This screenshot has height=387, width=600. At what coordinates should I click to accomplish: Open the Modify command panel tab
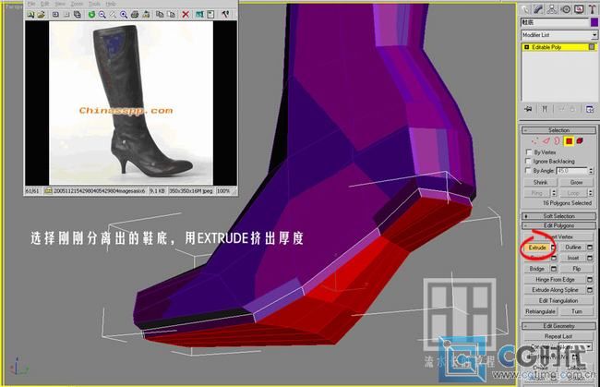(539, 9)
